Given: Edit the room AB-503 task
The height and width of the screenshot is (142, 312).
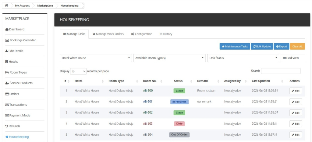Looking at the screenshot, I should click(x=296, y=124).
